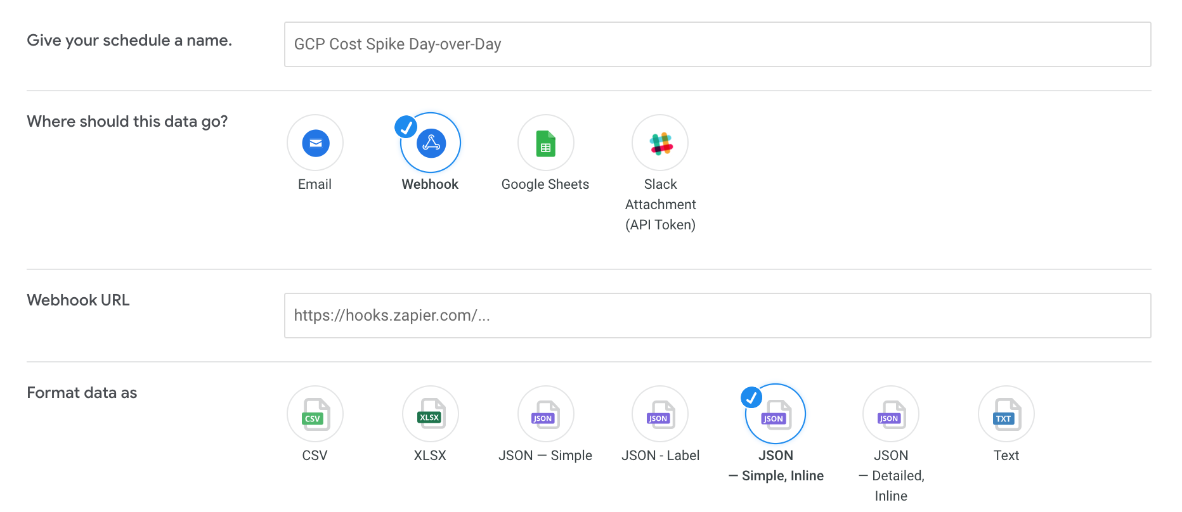Select the JSON — Simple format icon

click(x=545, y=414)
